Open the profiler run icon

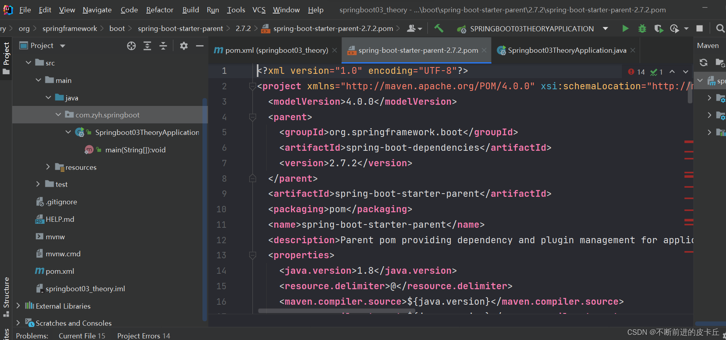click(674, 29)
